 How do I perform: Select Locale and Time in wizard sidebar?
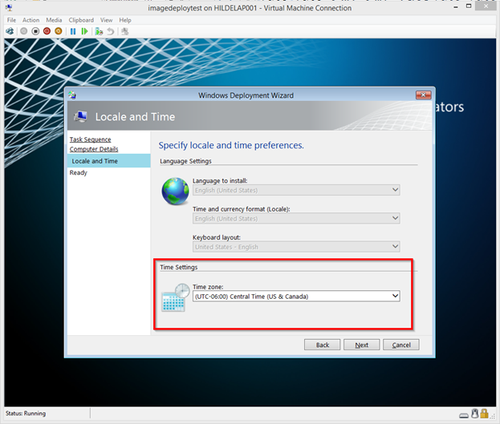[108, 161]
